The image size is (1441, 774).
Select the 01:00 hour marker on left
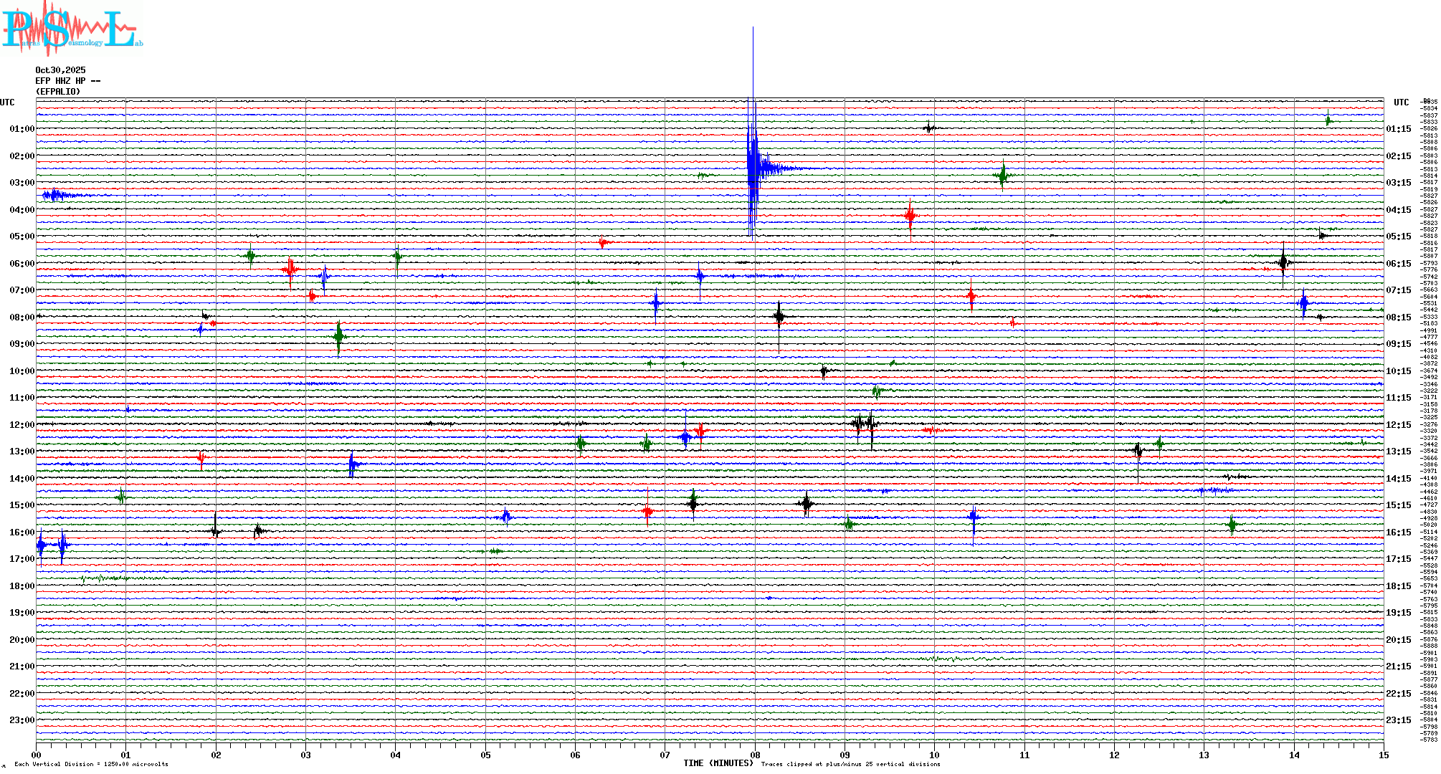pyautogui.click(x=22, y=129)
